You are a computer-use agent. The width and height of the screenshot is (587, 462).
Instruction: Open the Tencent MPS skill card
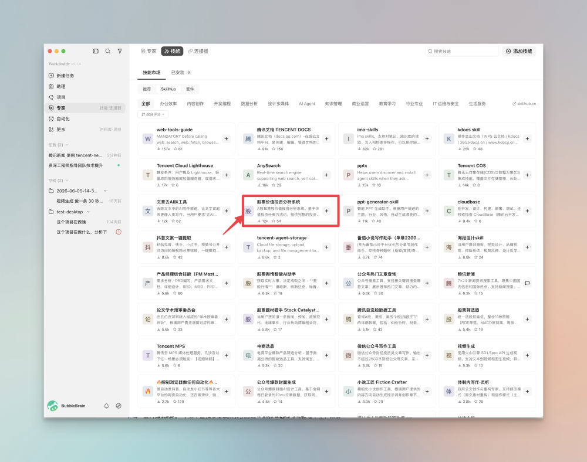186,355
